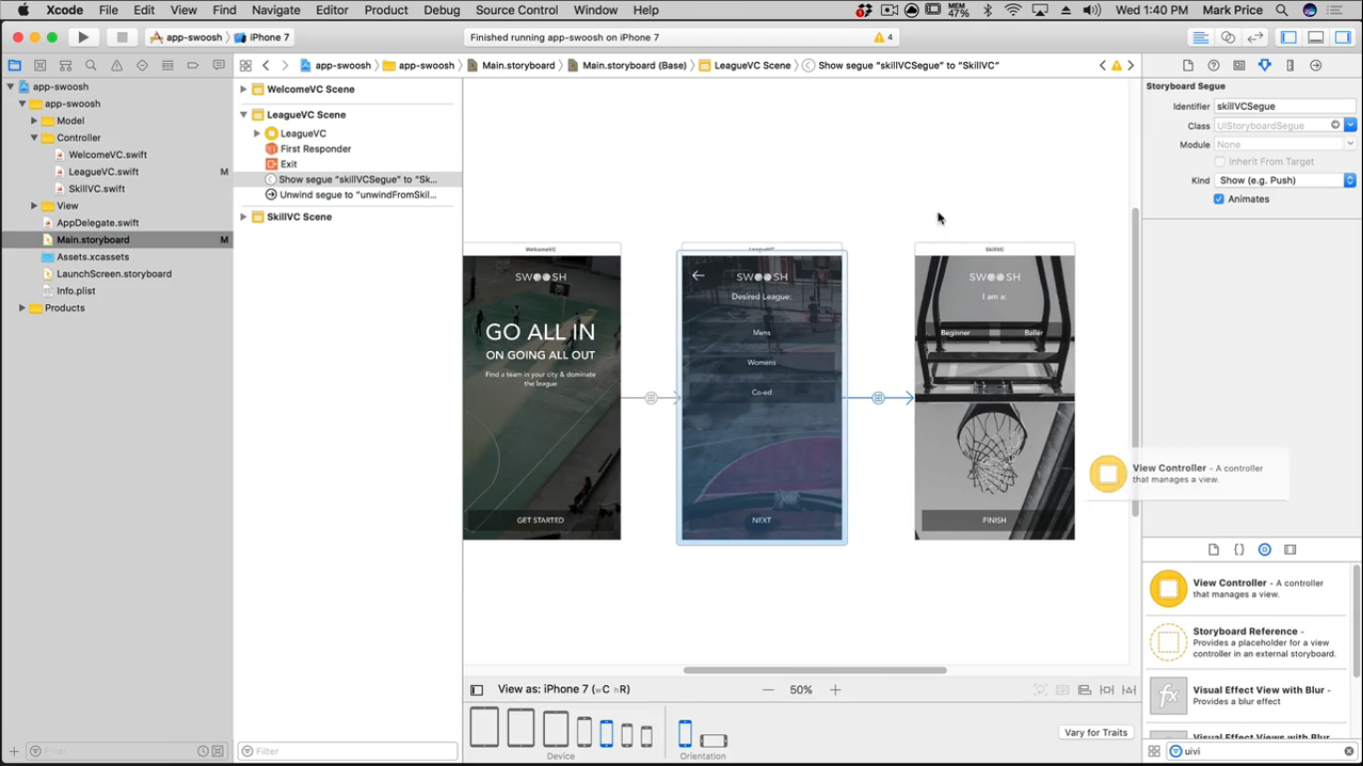
Task: Enable Inherit From Target checkbox
Action: 1219,162
